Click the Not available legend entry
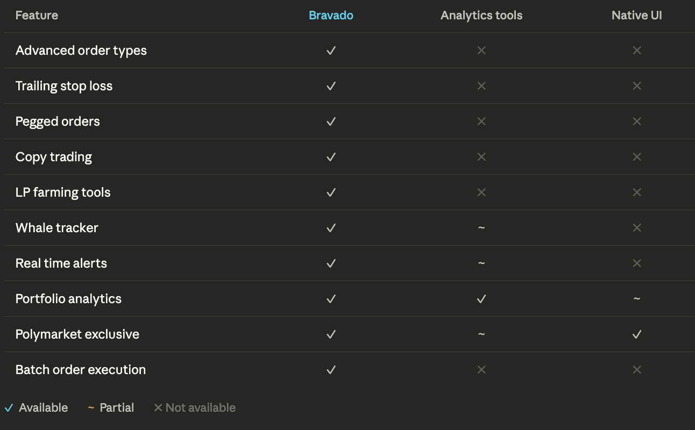Image resolution: width=695 pixels, height=430 pixels. pos(195,408)
